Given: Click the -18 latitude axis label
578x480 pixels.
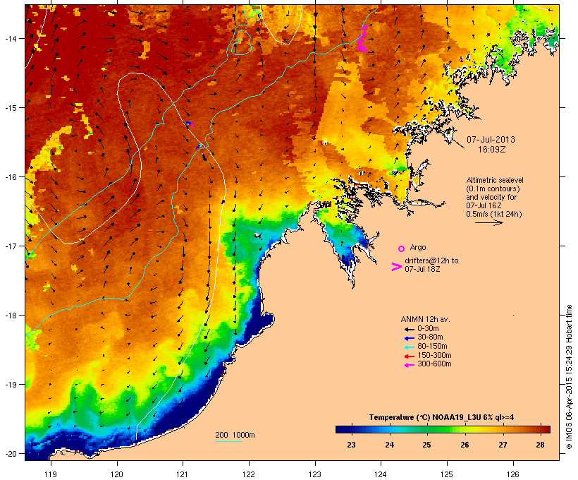Looking at the screenshot, I should [11, 316].
